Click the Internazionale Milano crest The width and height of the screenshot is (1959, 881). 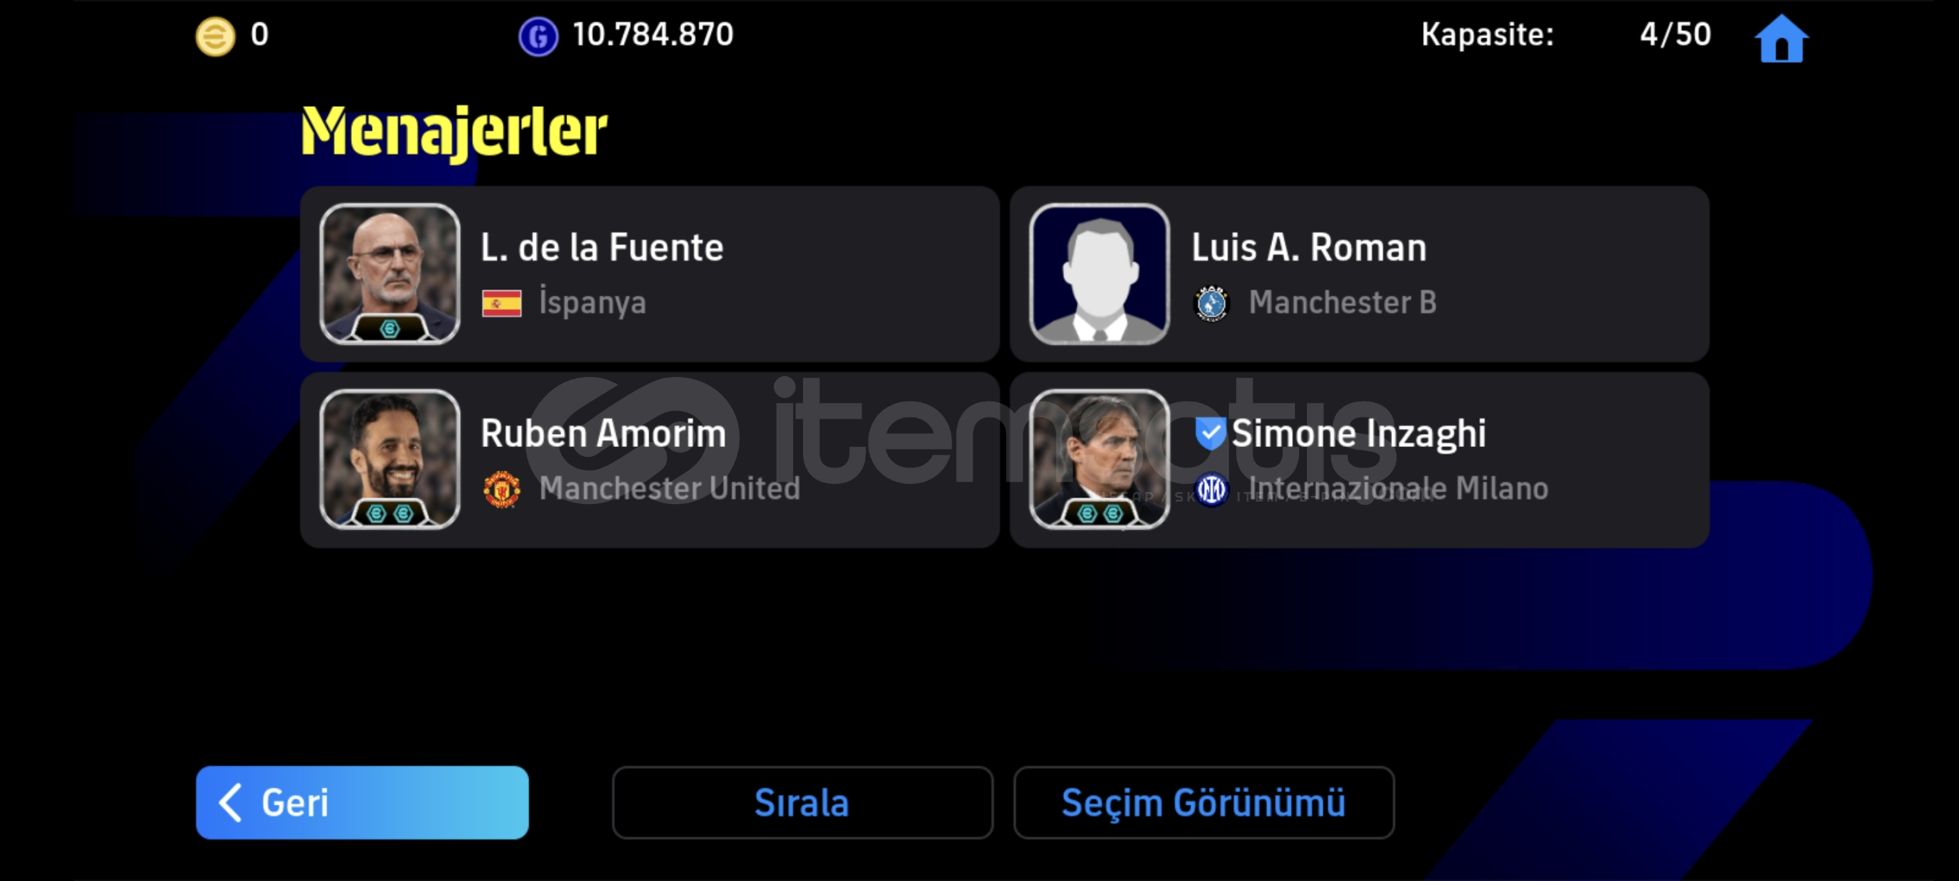coord(1212,489)
